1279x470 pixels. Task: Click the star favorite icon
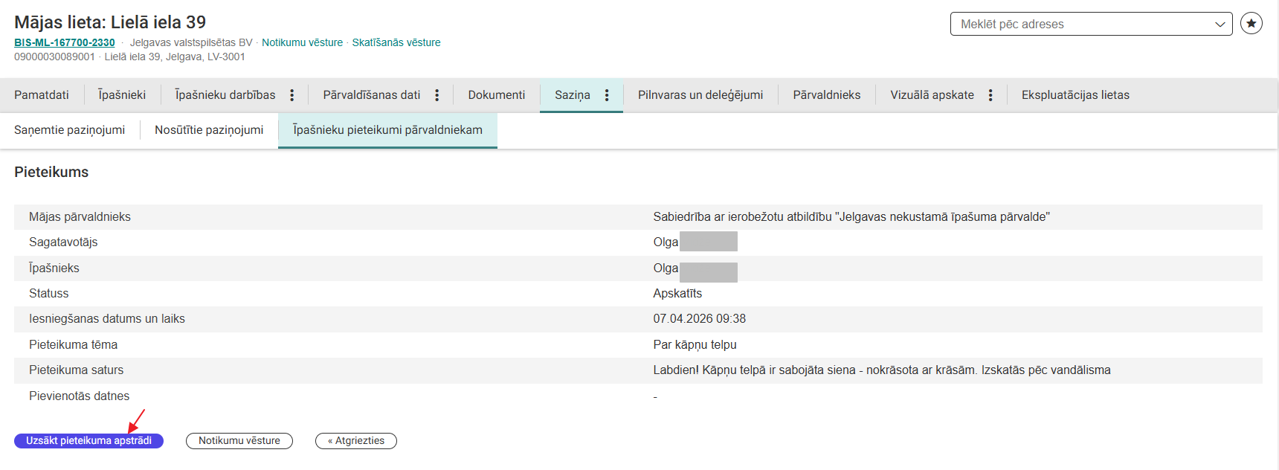coord(1251,24)
